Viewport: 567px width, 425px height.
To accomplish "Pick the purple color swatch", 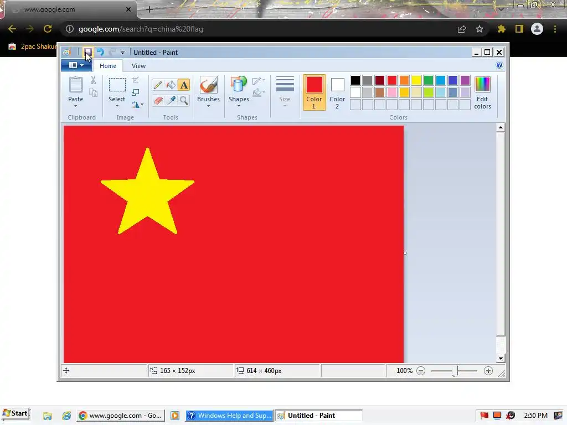I will click(465, 80).
